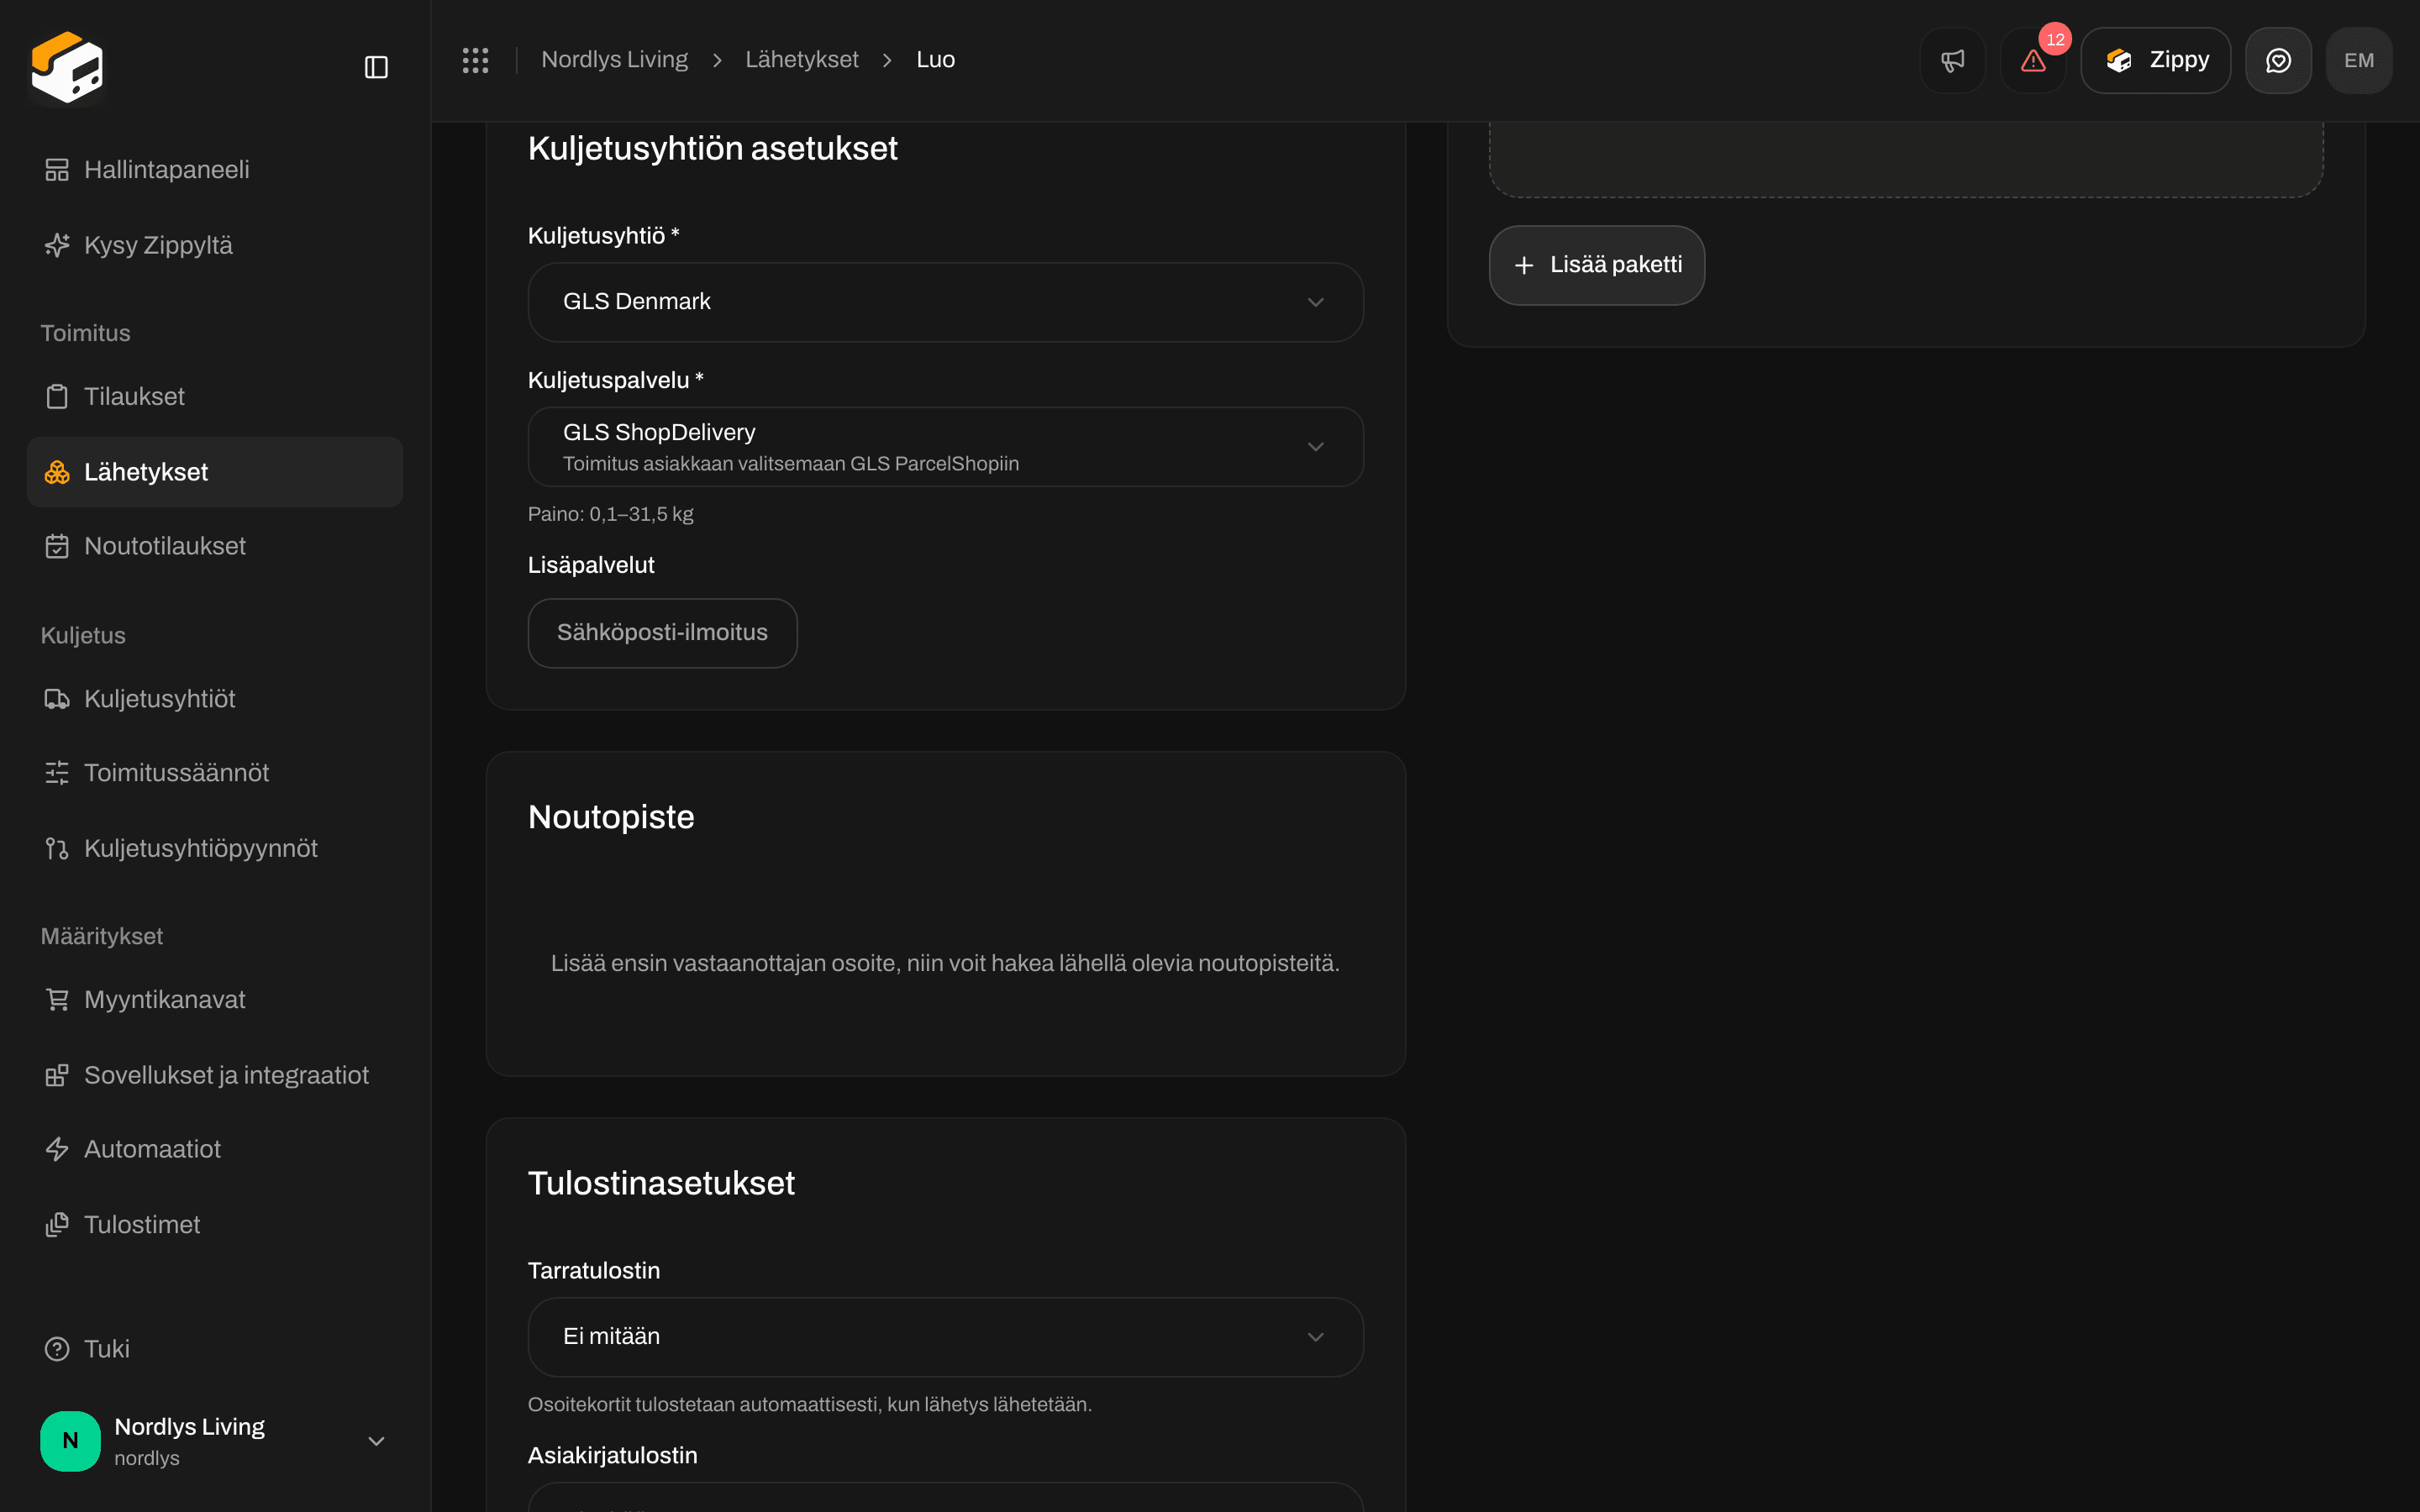Click the Tulostinasetukset section heading
This screenshot has height=1512, width=2420.
click(661, 1183)
